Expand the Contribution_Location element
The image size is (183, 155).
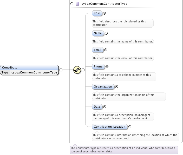(x=130, y=127)
